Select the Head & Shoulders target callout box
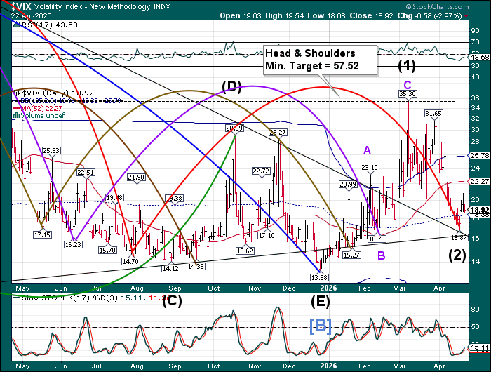Viewport: 491px width, 372px height. 320,58
